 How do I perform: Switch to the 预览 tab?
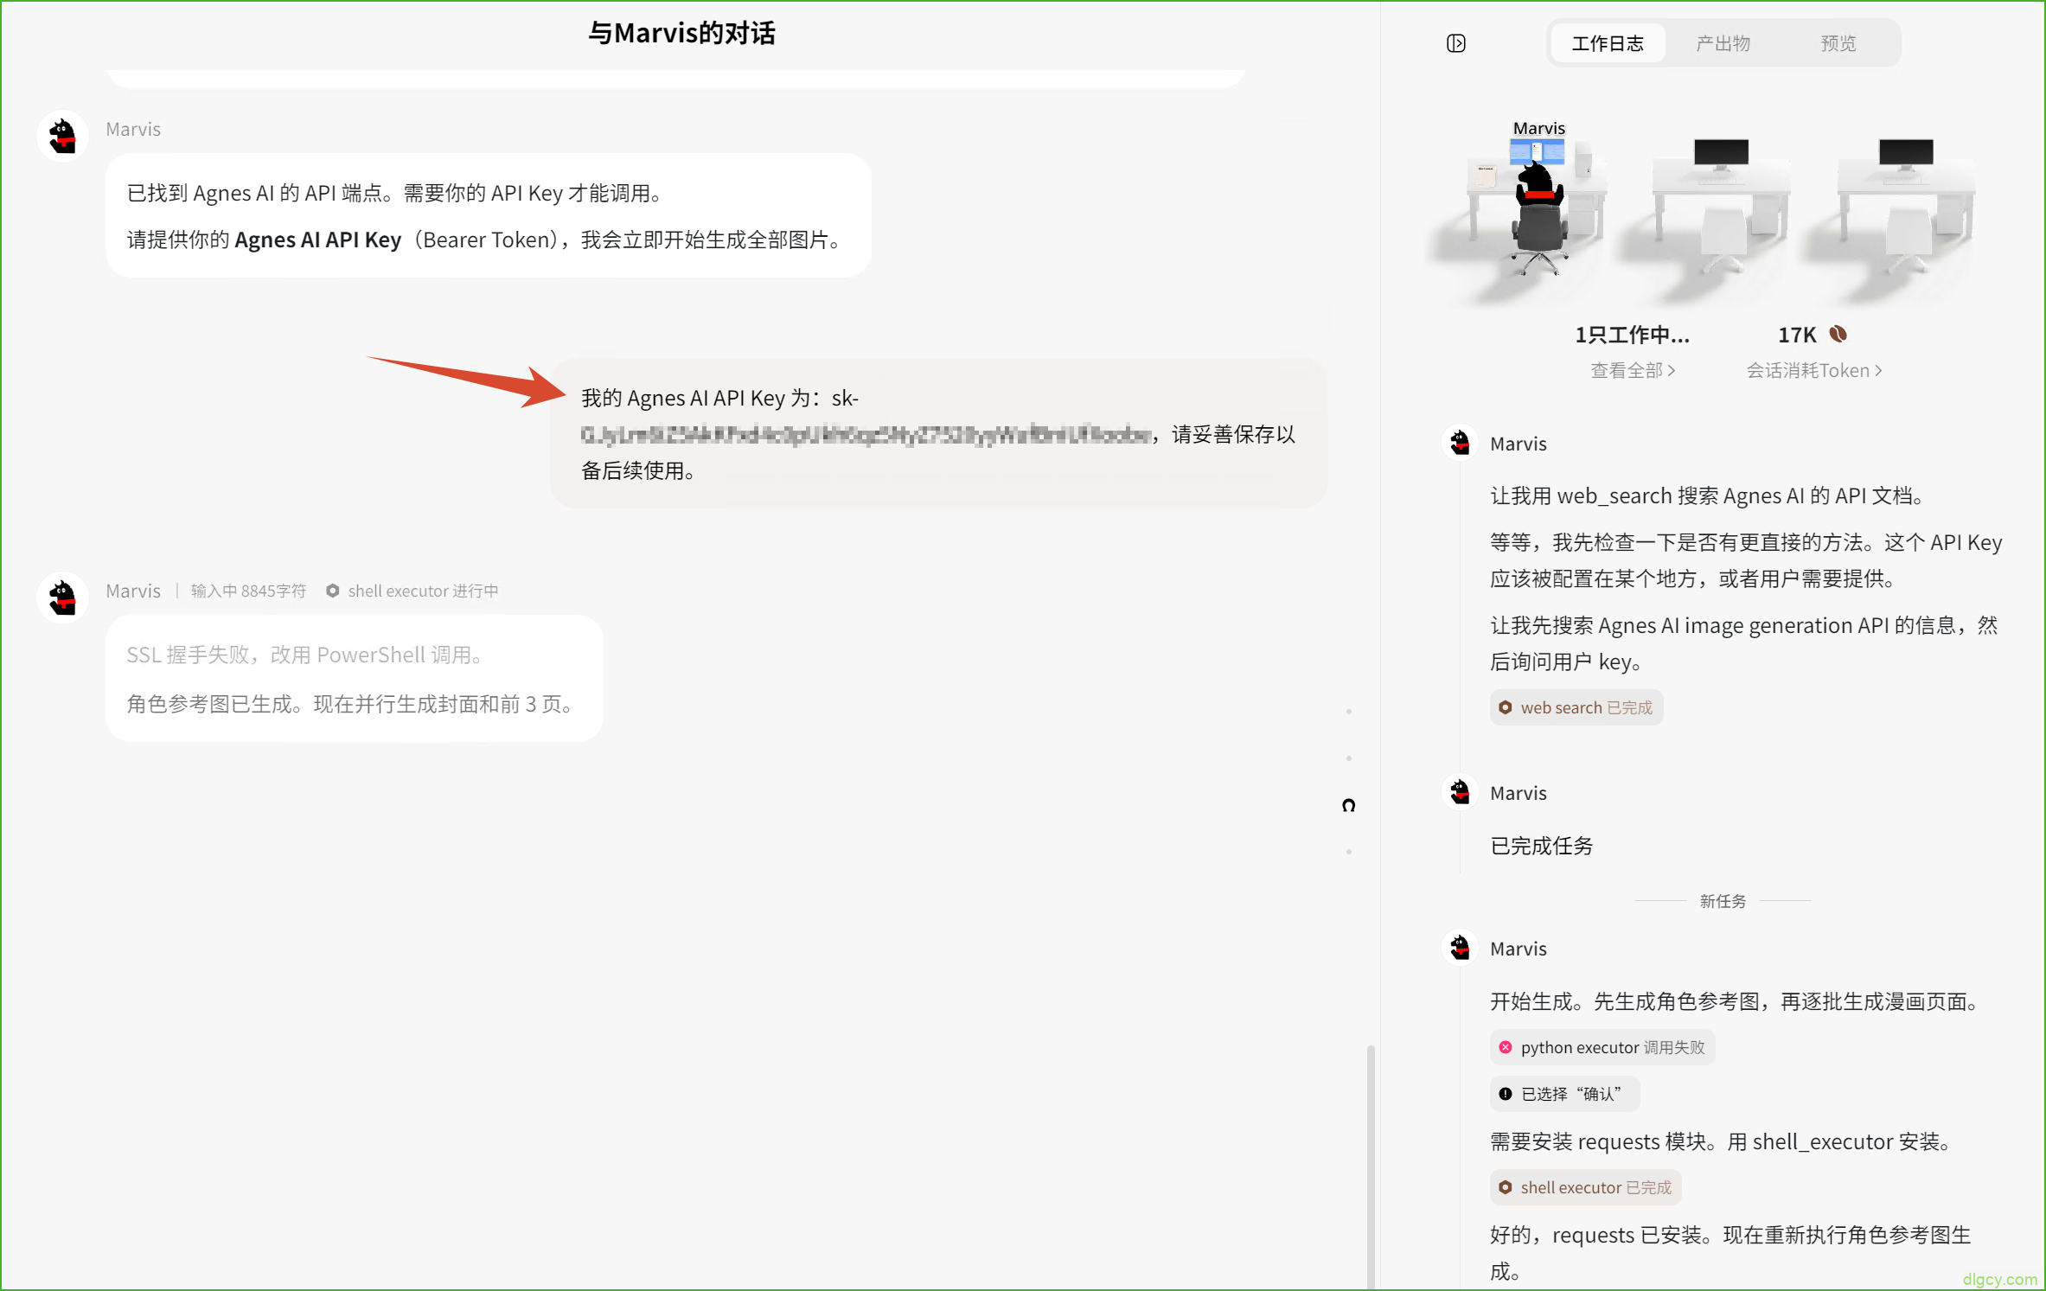(x=1838, y=43)
